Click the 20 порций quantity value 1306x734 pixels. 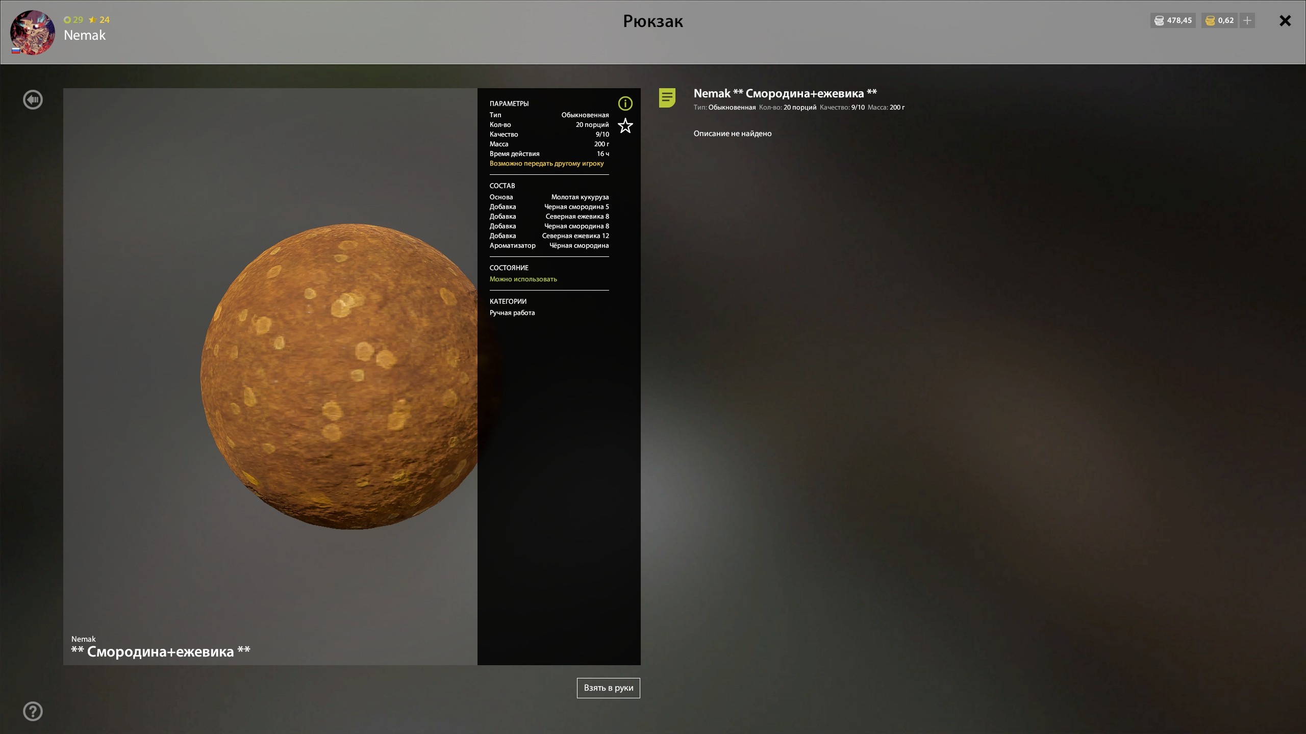pyautogui.click(x=592, y=124)
